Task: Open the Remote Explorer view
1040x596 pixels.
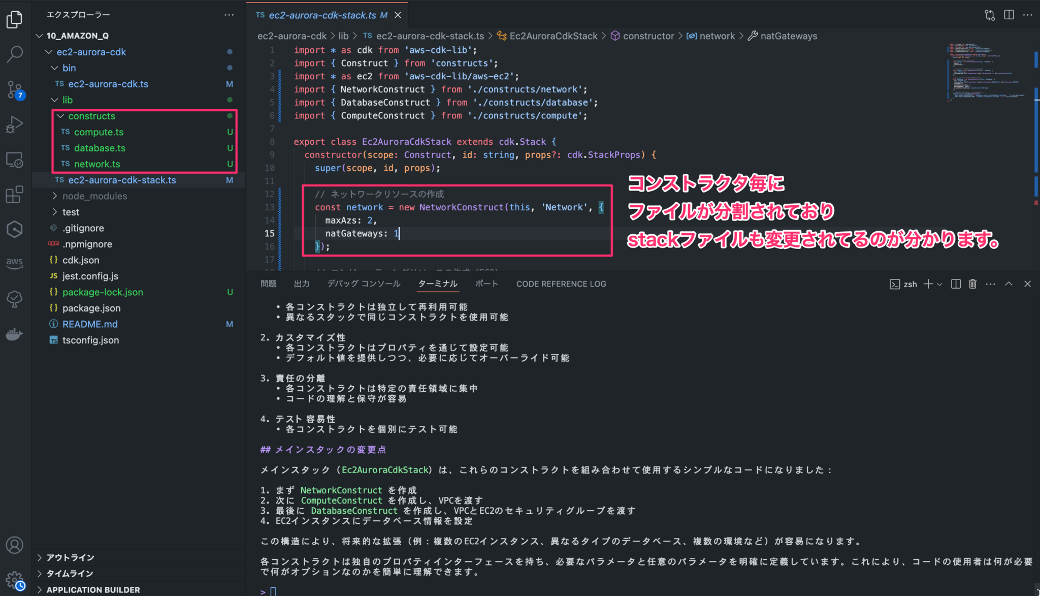Action: click(x=15, y=160)
